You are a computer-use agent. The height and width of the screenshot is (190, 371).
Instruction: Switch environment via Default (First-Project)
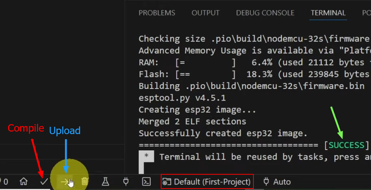point(207,182)
